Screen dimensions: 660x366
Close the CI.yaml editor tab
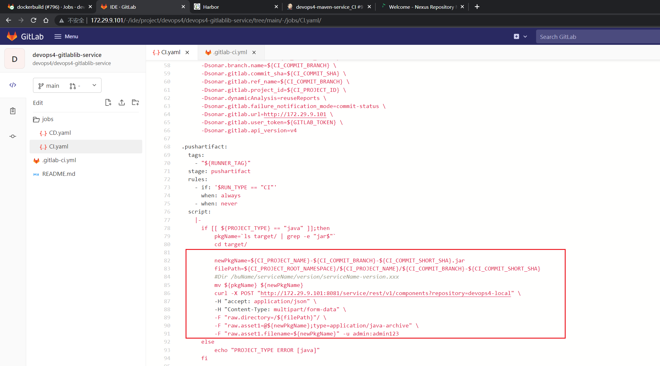click(187, 53)
